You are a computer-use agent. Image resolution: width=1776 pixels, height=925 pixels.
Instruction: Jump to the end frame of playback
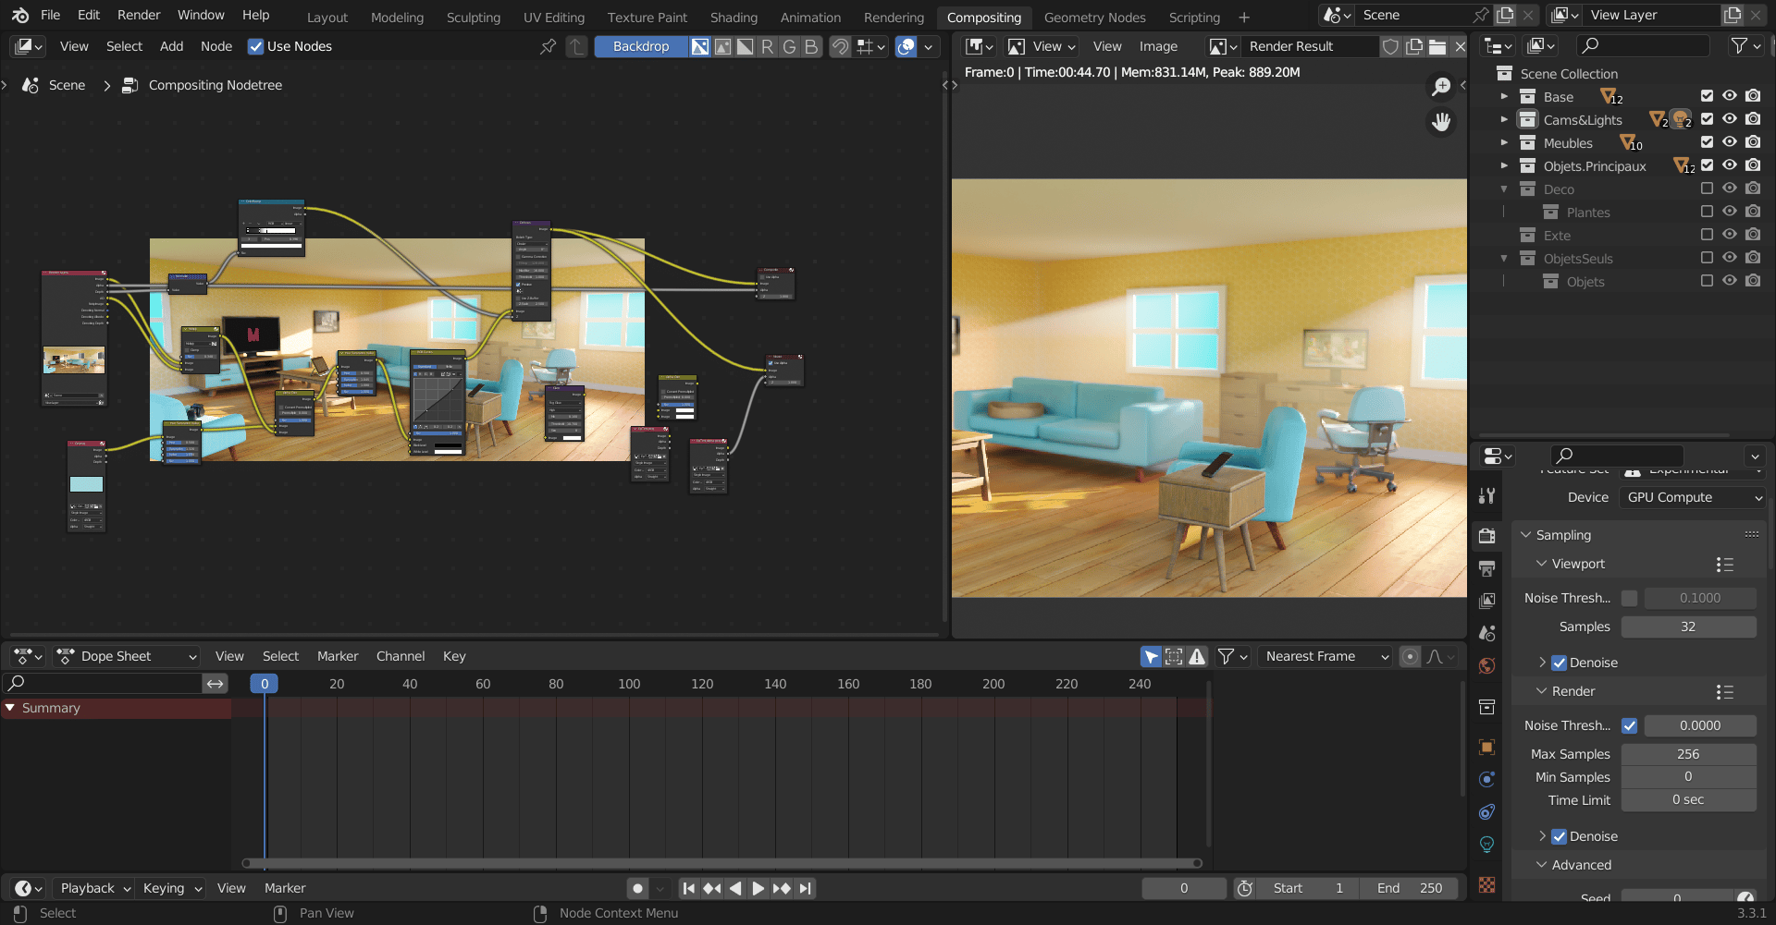coord(806,888)
